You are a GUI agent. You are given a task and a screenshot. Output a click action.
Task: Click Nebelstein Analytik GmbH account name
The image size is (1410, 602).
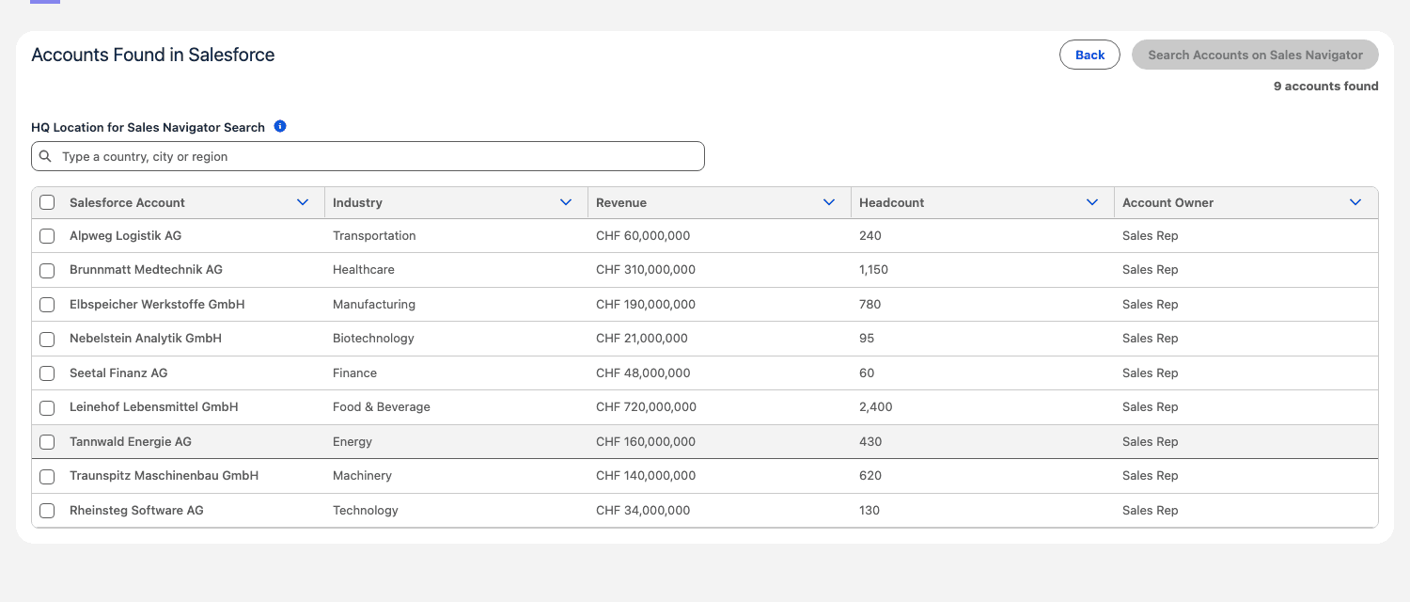click(x=146, y=338)
